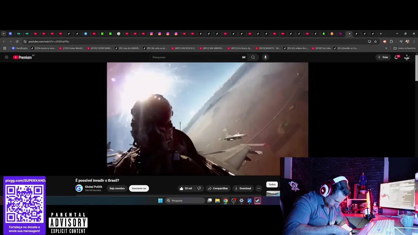
Task: Click the Windows taskbar Pesquisar box
Action: 185,201
